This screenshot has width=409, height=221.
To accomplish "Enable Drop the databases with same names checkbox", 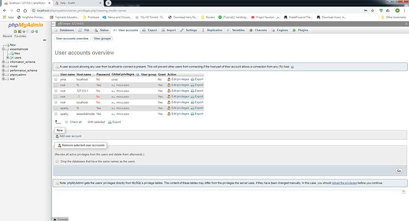I will click(57, 162).
